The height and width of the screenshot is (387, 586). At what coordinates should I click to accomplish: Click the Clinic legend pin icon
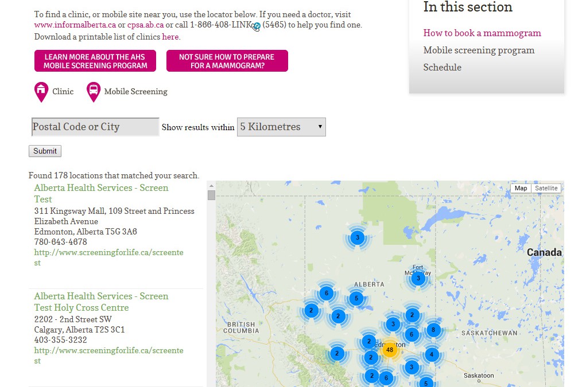(41, 92)
